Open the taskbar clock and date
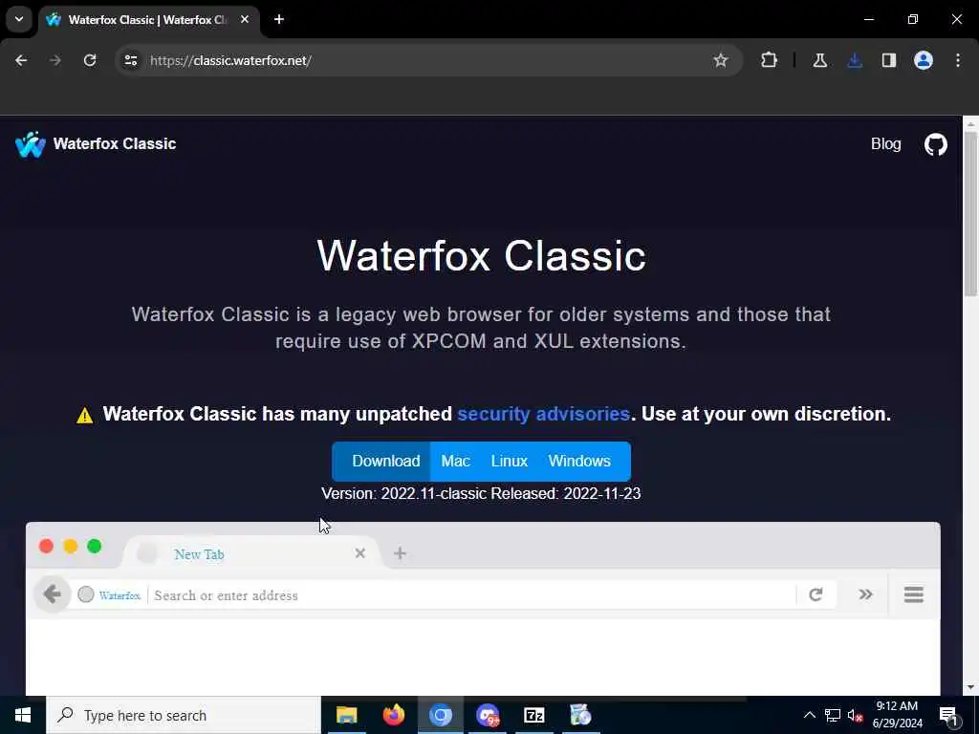979x734 pixels. point(897,715)
